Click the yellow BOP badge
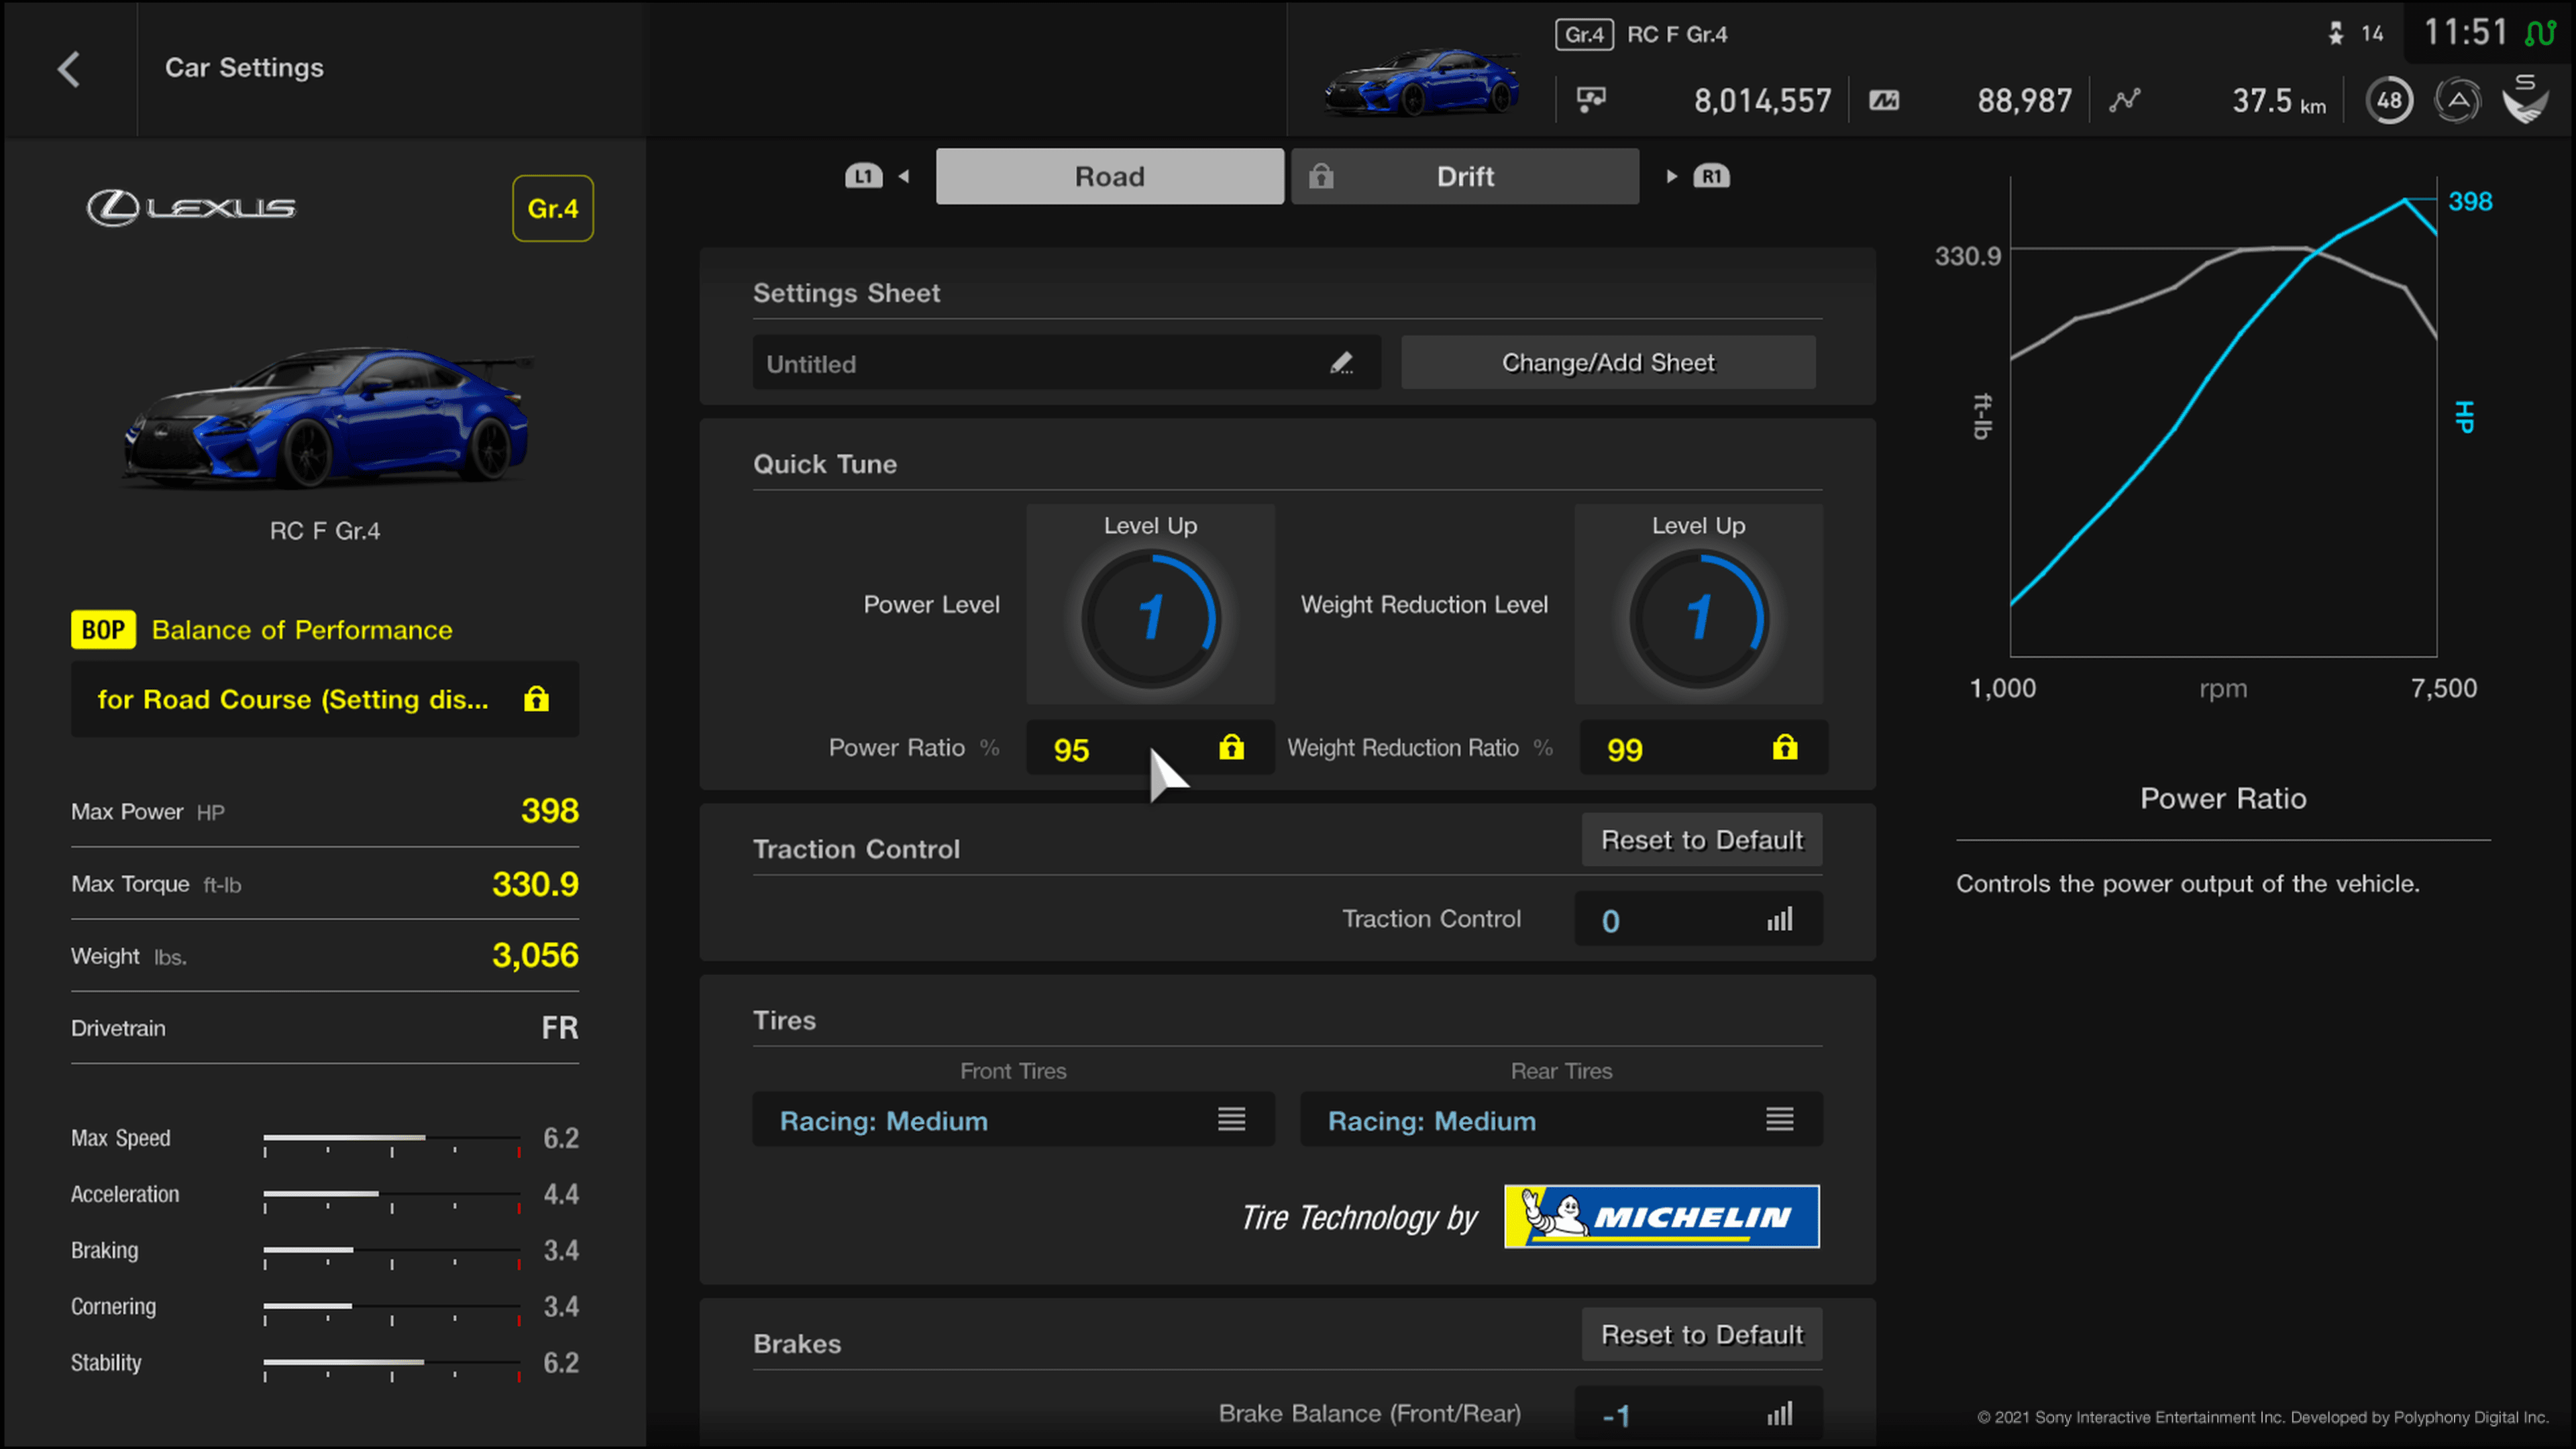This screenshot has width=2576, height=1449. 103,630
